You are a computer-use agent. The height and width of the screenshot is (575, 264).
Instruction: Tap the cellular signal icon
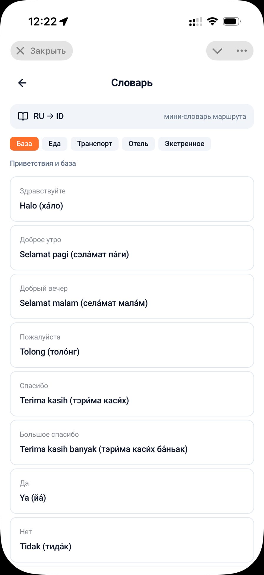click(x=196, y=22)
